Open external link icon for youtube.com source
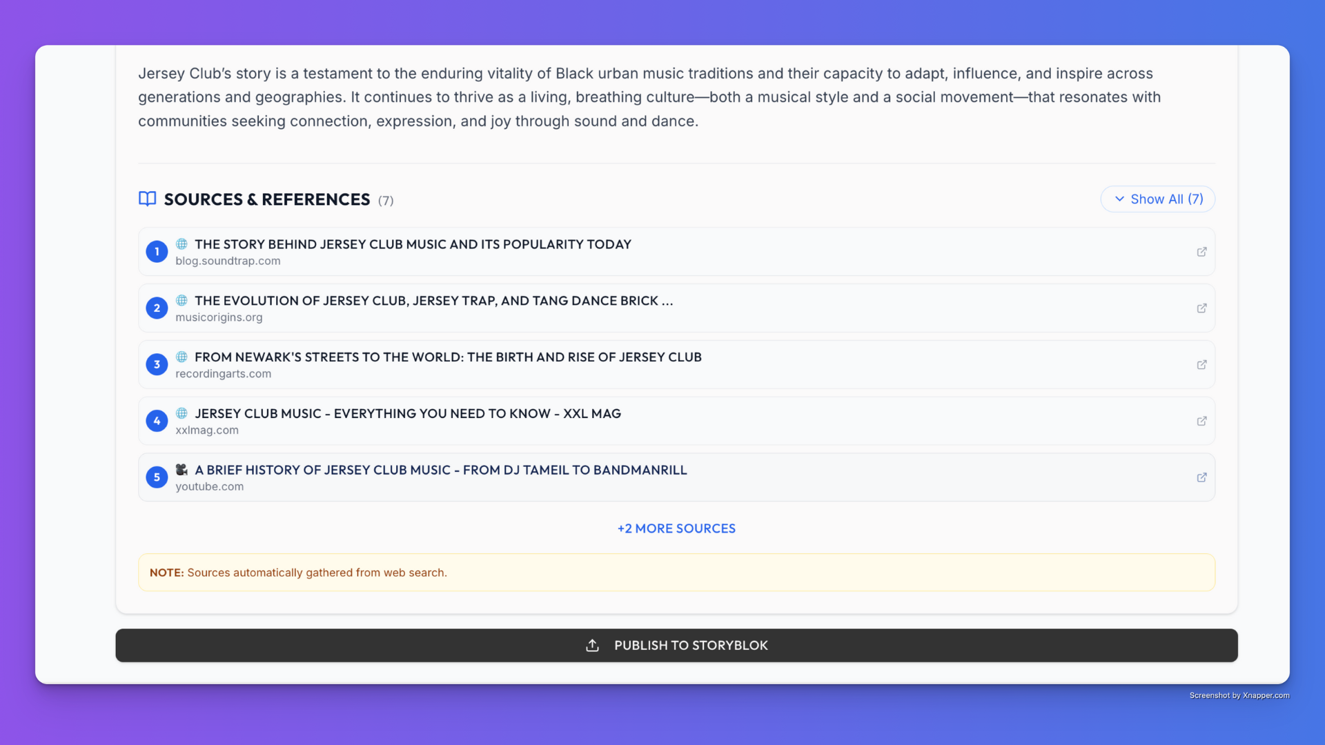 [1201, 477]
